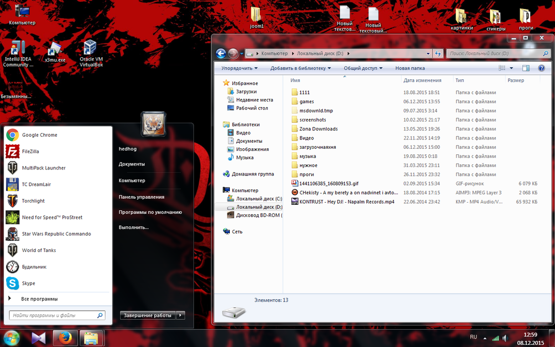Click the Explorer back navigation arrow
Screen dimensions: 555x347
coord(221,53)
